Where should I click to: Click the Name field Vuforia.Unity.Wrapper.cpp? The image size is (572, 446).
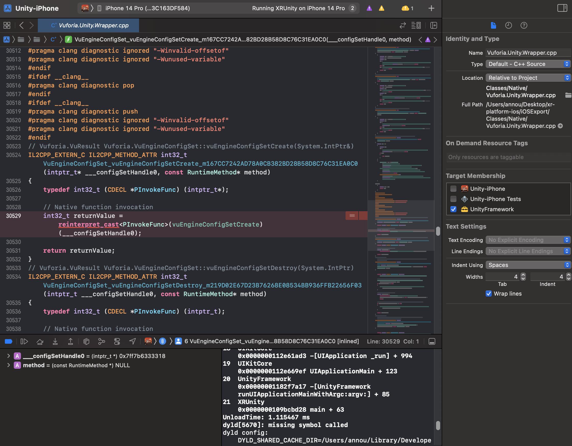tap(528, 53)
